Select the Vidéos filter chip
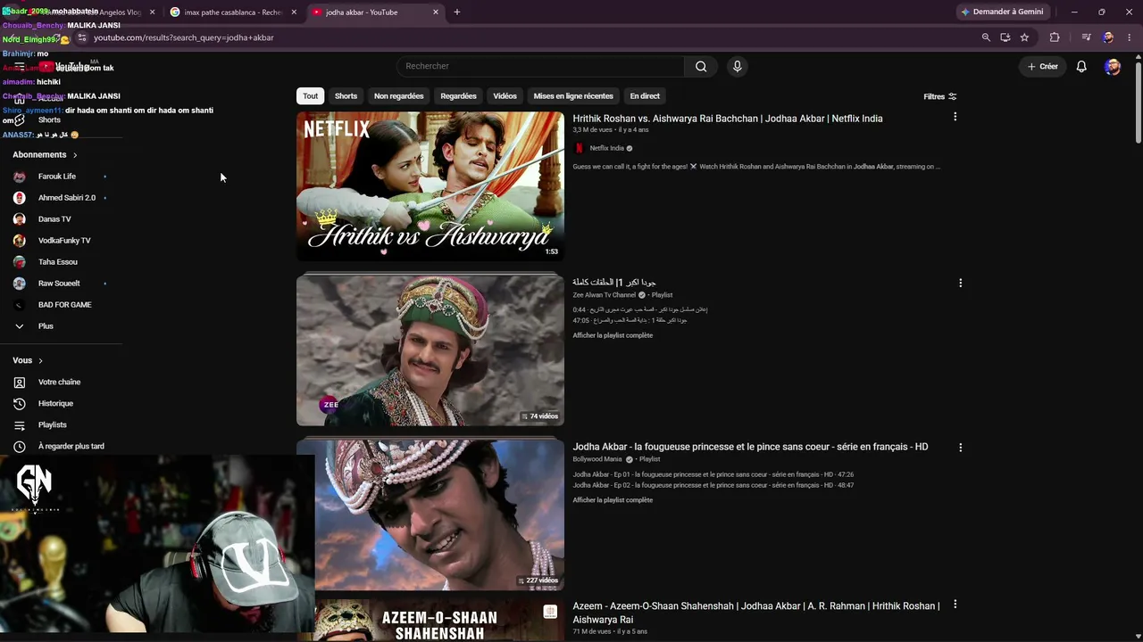Screen dimensions: 1143x642 (505, 96)
